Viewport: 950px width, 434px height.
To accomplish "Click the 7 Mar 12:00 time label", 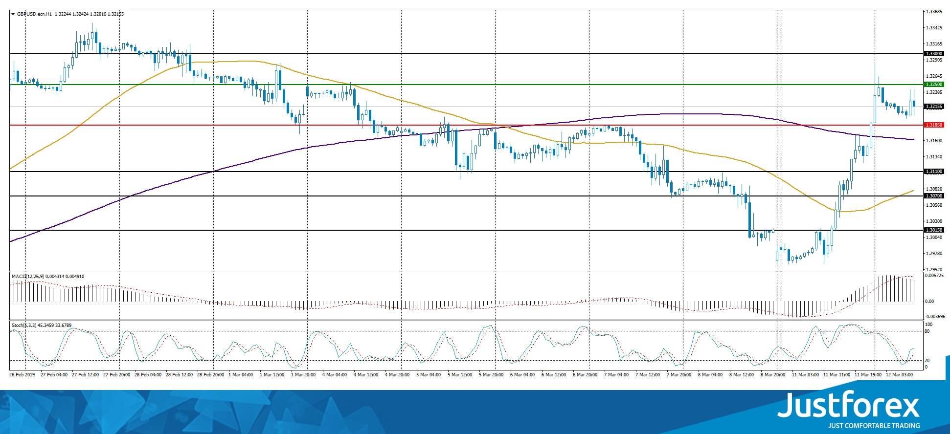I will [648, 375].
